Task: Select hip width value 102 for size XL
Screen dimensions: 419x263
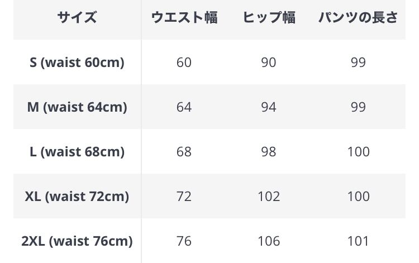Action: pos(269,196)
